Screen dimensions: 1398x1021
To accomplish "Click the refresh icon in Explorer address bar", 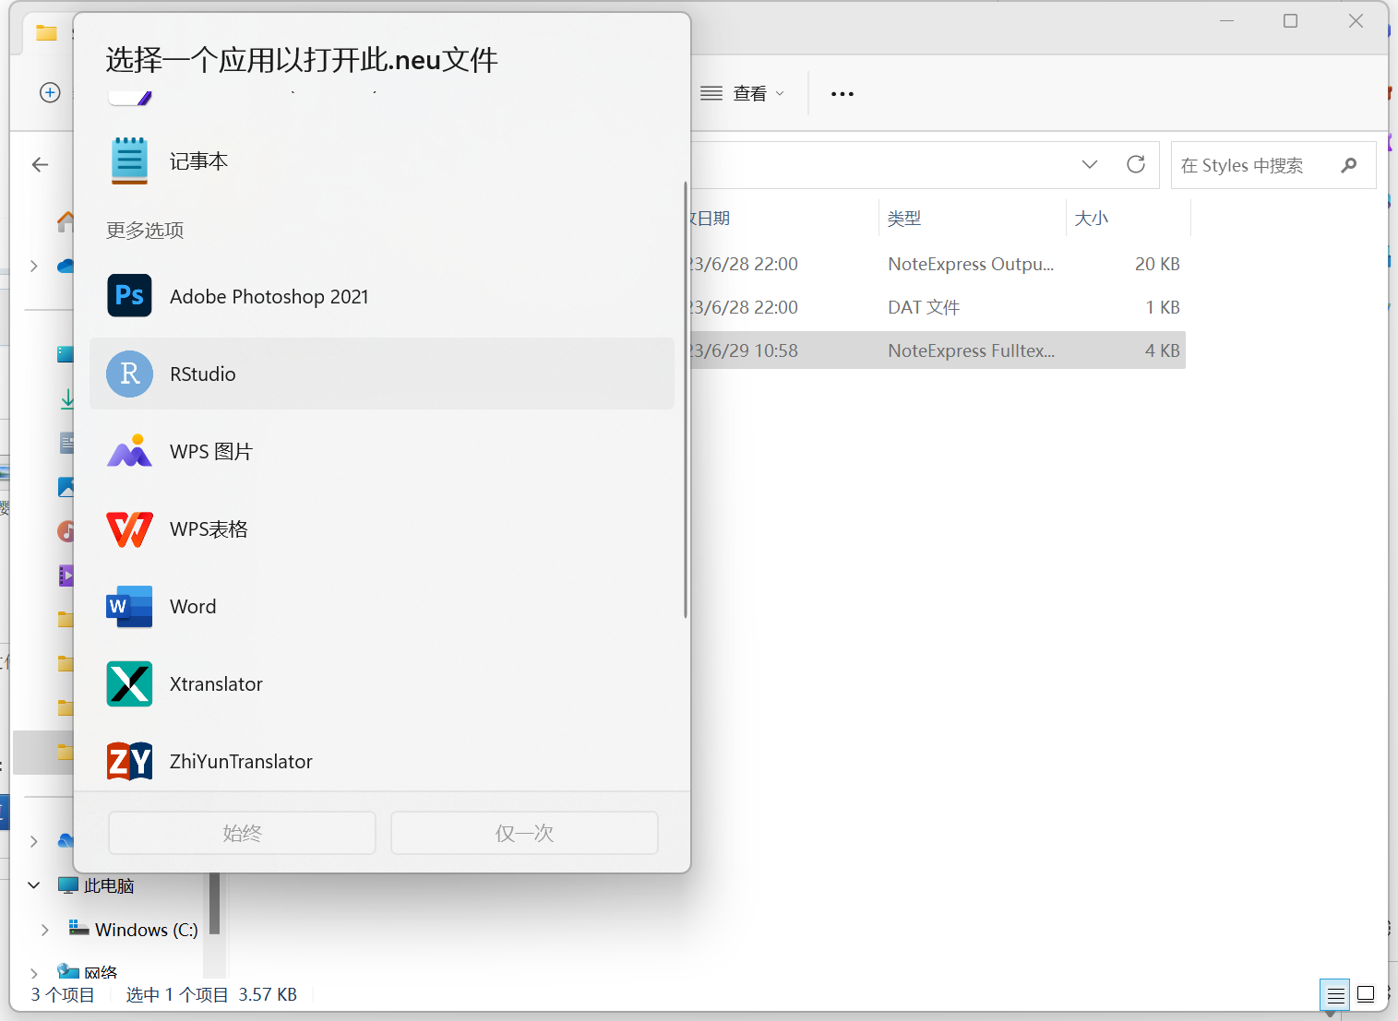I will [1136, 164].
